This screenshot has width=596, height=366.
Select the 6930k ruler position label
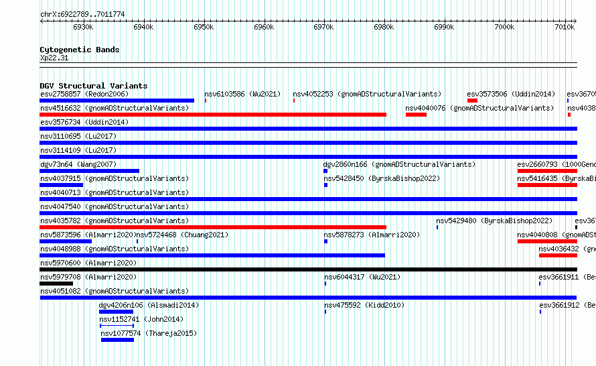click(x=83, y=27)
